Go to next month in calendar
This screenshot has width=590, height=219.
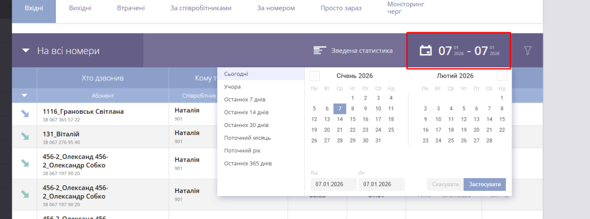502,76
